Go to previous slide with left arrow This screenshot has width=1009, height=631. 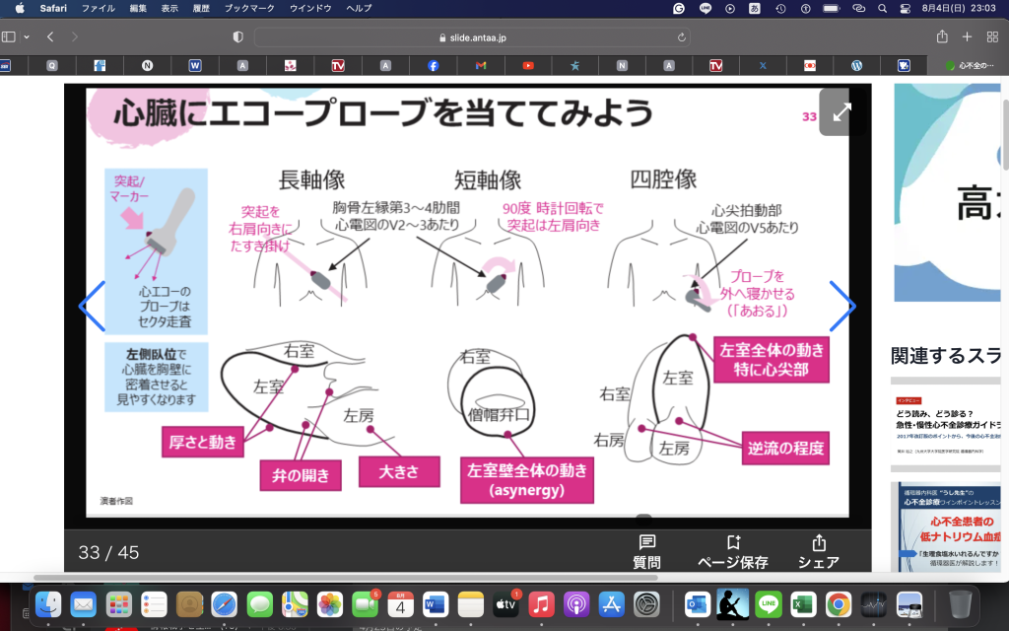coord(92,306)
